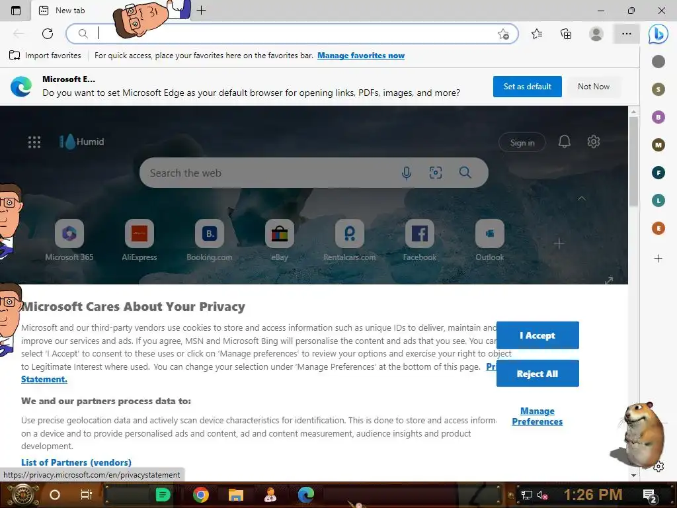677x508 pixels.
Task: Open a new tab with plus button
Action: (201, 11)
